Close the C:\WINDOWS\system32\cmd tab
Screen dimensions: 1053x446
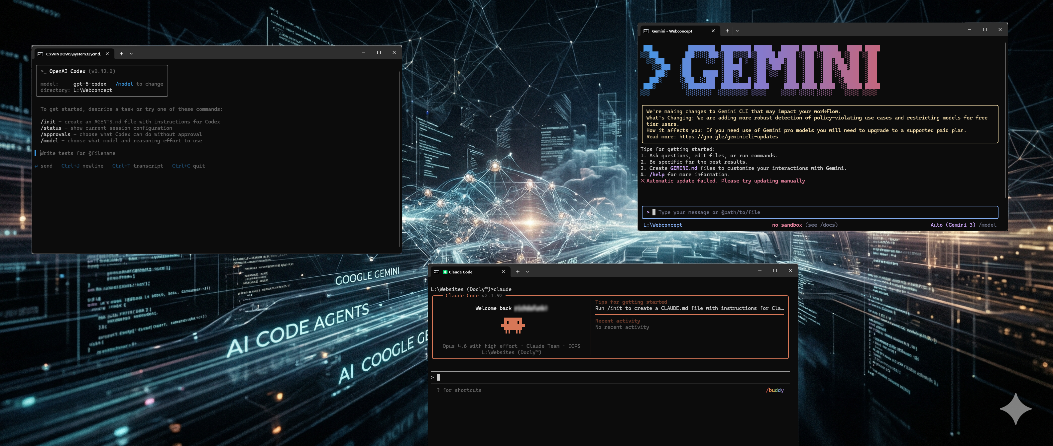(x=107, y=53)
